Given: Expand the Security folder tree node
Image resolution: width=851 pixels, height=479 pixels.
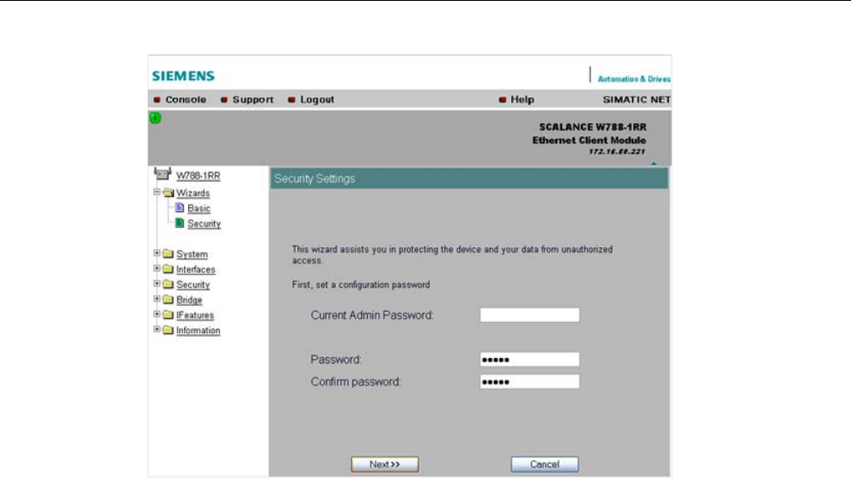Looking at the screenshot, I should coord(157,283).
